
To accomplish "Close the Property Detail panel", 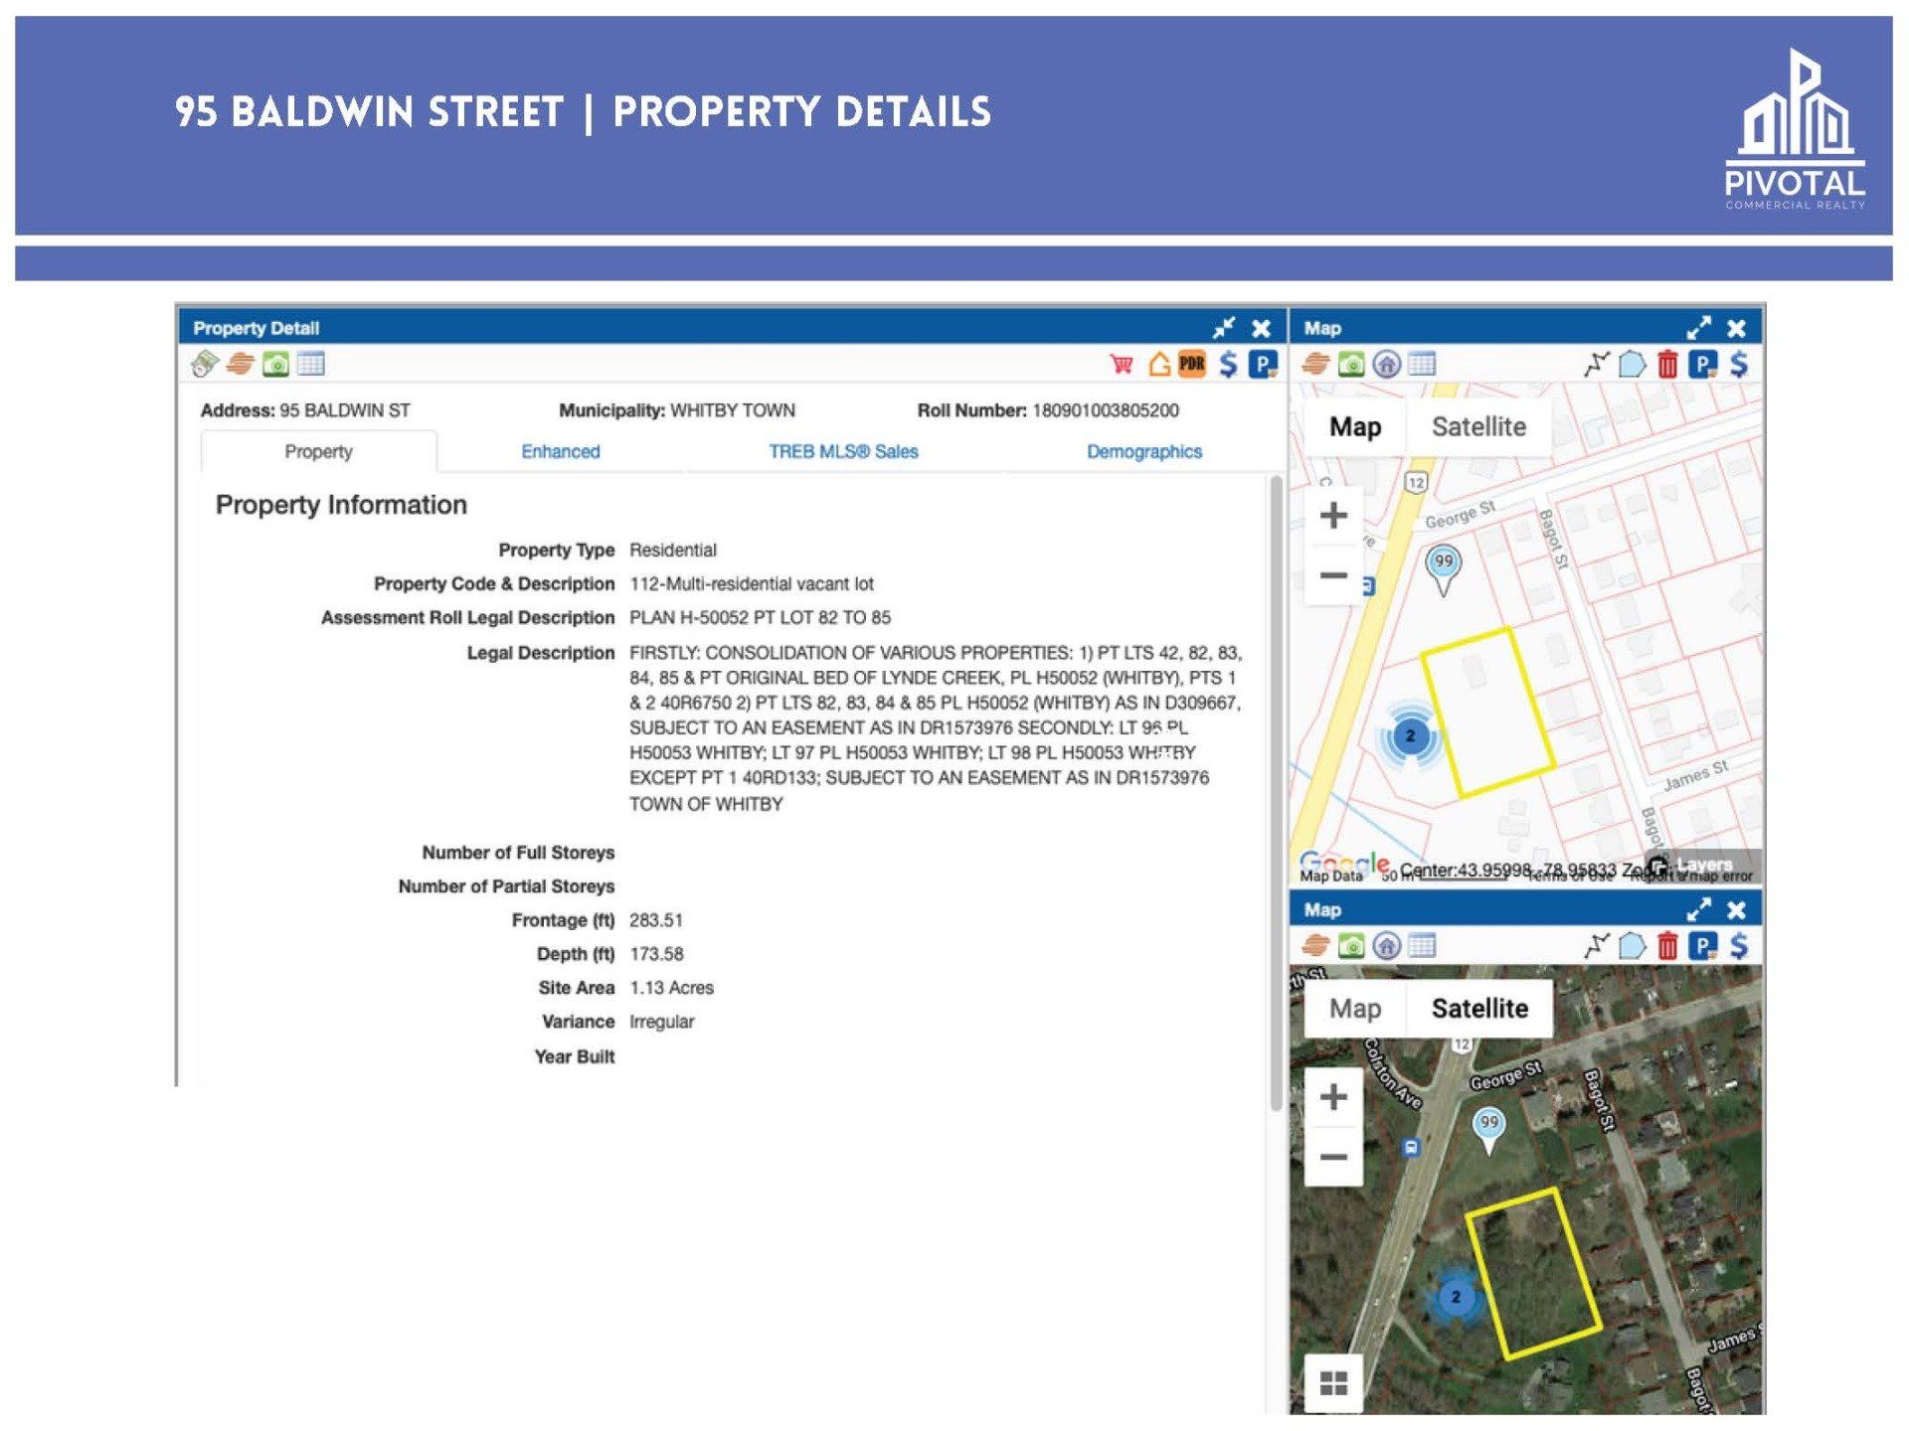I will click(1261, 328).
